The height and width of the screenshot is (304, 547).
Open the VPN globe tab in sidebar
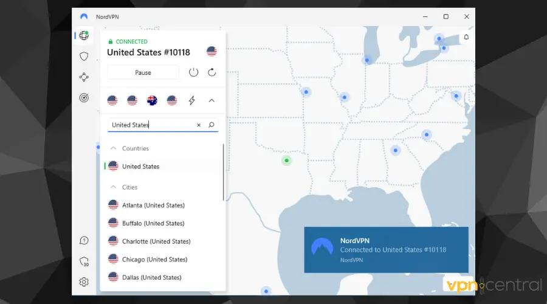[84, 35]
